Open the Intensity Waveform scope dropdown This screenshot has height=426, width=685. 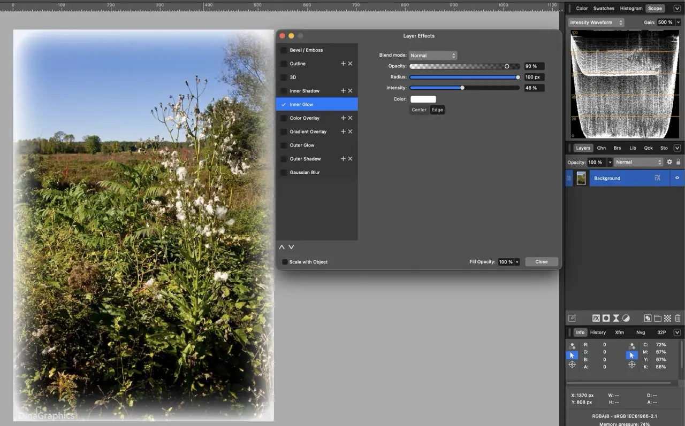click(596, 22)
